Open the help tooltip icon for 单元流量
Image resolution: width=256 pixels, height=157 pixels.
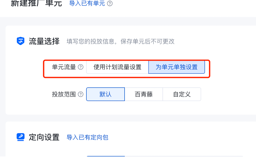(x=81, y=67)
